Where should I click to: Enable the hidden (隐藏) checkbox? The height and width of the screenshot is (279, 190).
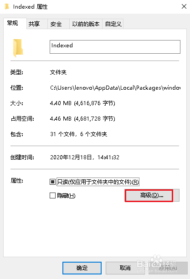[x=52, y=196]
